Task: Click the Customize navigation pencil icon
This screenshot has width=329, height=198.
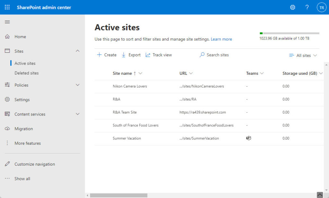Action: (x=7, y=164)
